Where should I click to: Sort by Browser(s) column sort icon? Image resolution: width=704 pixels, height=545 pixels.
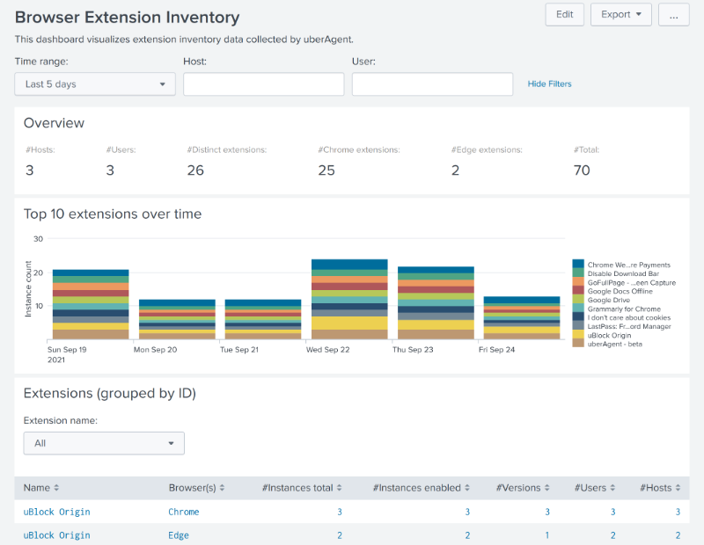click(x=223, y=488)
